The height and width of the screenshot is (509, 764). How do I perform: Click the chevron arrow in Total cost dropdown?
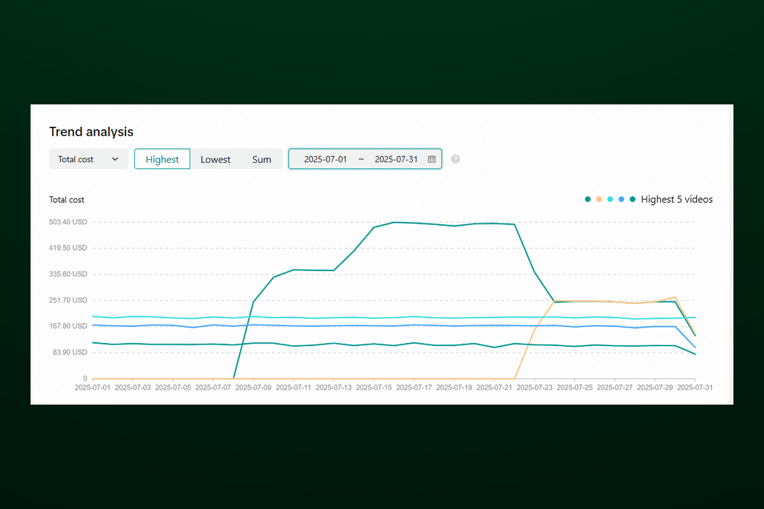tap(115, 159)
